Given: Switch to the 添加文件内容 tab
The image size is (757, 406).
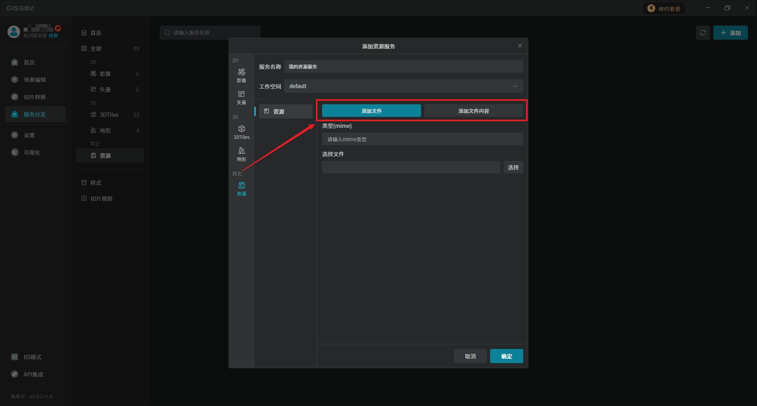Looking at the screenshot, I should [473, 111].
